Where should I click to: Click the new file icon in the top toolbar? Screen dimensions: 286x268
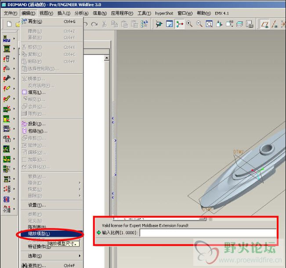point(9,24)
